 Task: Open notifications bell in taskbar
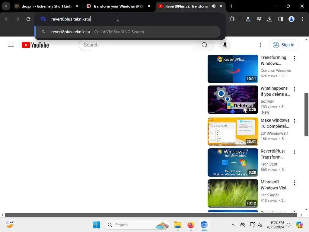(x=288, y=225)
